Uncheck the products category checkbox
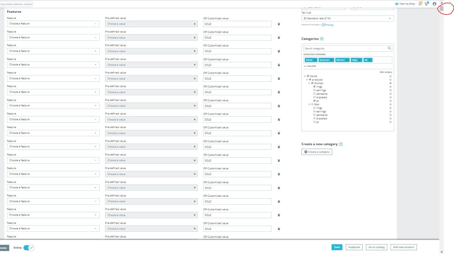 [310, 80]
